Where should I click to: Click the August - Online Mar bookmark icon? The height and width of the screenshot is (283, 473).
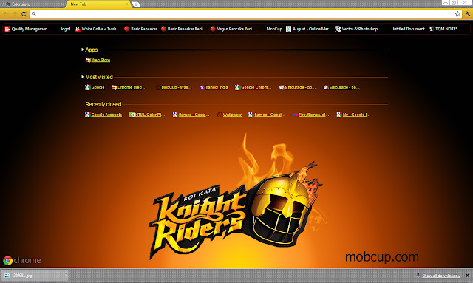coord(289,29)
